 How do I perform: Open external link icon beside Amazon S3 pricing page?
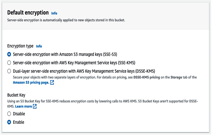(52, 82)
